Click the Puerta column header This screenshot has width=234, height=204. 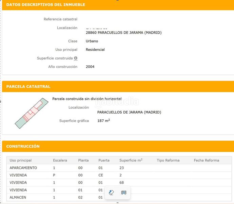coord(104,160)
